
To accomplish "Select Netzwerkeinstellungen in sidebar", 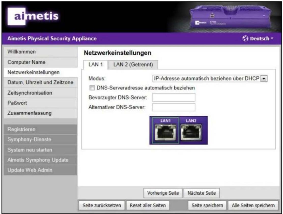I will click(40, 72).
